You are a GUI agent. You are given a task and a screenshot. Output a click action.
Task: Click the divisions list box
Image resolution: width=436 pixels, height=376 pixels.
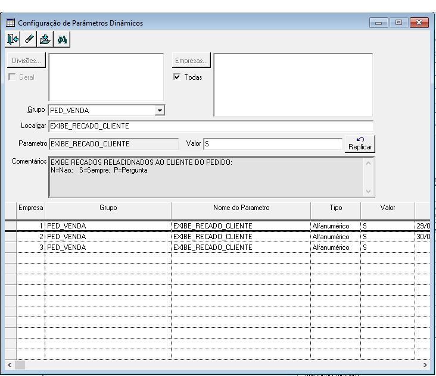pyautogui.click(x=106, y=77)
